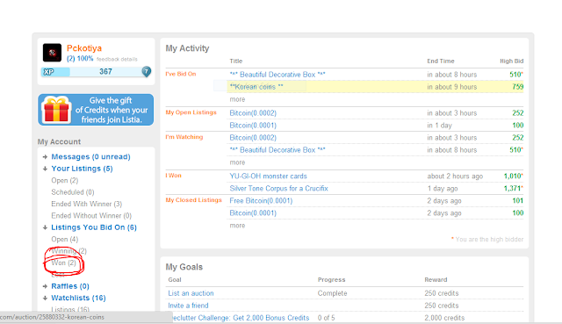The image size is (562, 324).
Task: Open Beautiful Decorative Box under I'm Watching
Action: coord(277,150)
